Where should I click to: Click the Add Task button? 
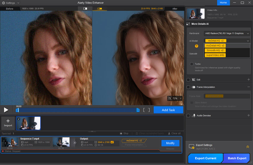(168, 110)
